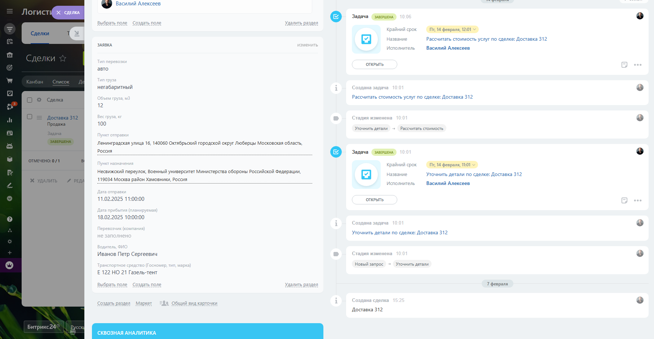This screenshot has width=654, height=339.
Task: Click the completed checkmark on 10:06 task
Action: [336, 17]
